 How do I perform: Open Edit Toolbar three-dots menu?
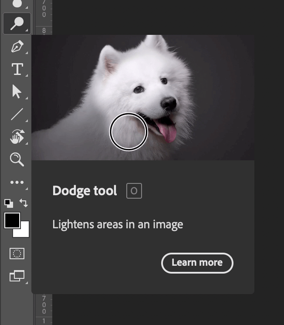[17, 183]
